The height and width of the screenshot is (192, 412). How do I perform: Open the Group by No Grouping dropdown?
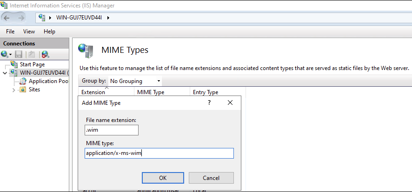point(135,81)
